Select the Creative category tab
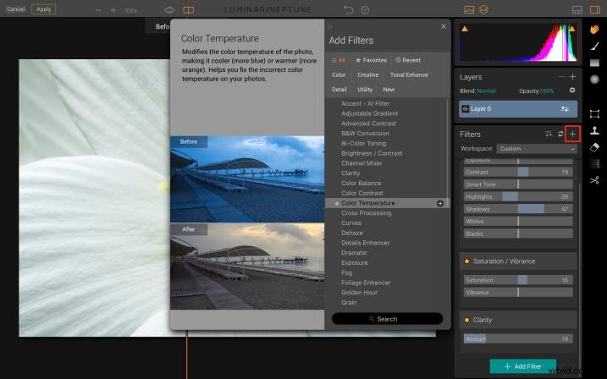The image size is (607, 379). pyautogui.click(x=367, y=75)
